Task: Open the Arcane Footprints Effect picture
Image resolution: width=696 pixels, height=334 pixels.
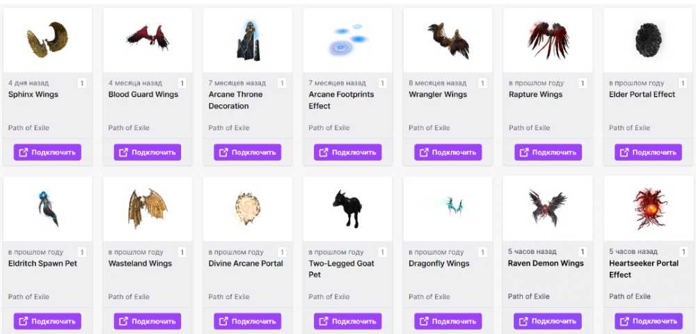Action: point(348,40)
